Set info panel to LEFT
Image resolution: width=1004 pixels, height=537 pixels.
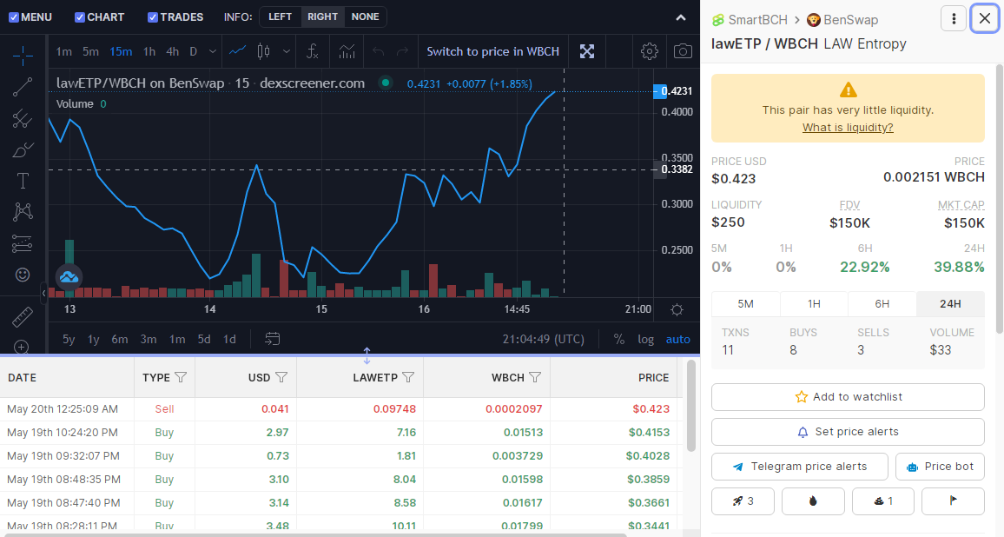pyautogui.click(x=280, y=17)
